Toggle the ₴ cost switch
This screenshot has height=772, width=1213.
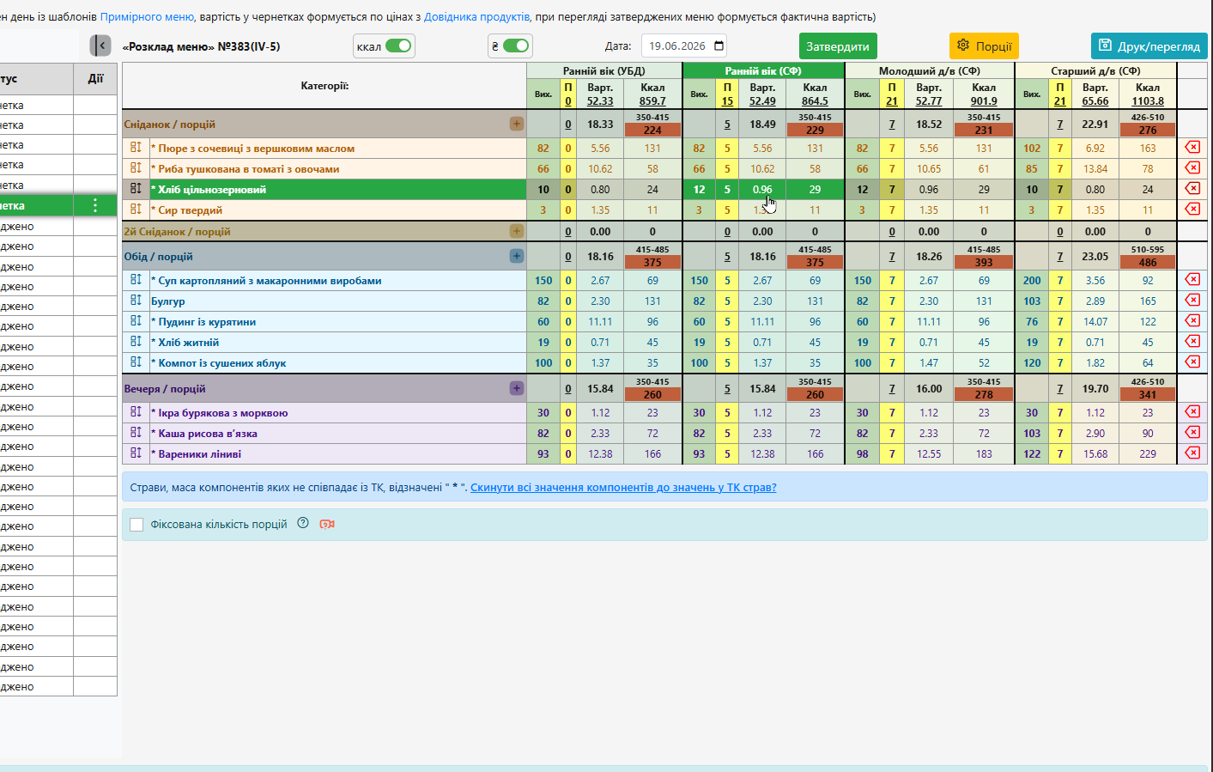tap(516, 46)
